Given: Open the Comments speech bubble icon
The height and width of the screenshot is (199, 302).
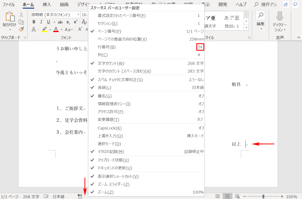Looking at the screenshot, I should (x=295, y=4).
